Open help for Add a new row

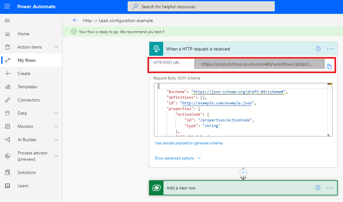click(318, 188)
